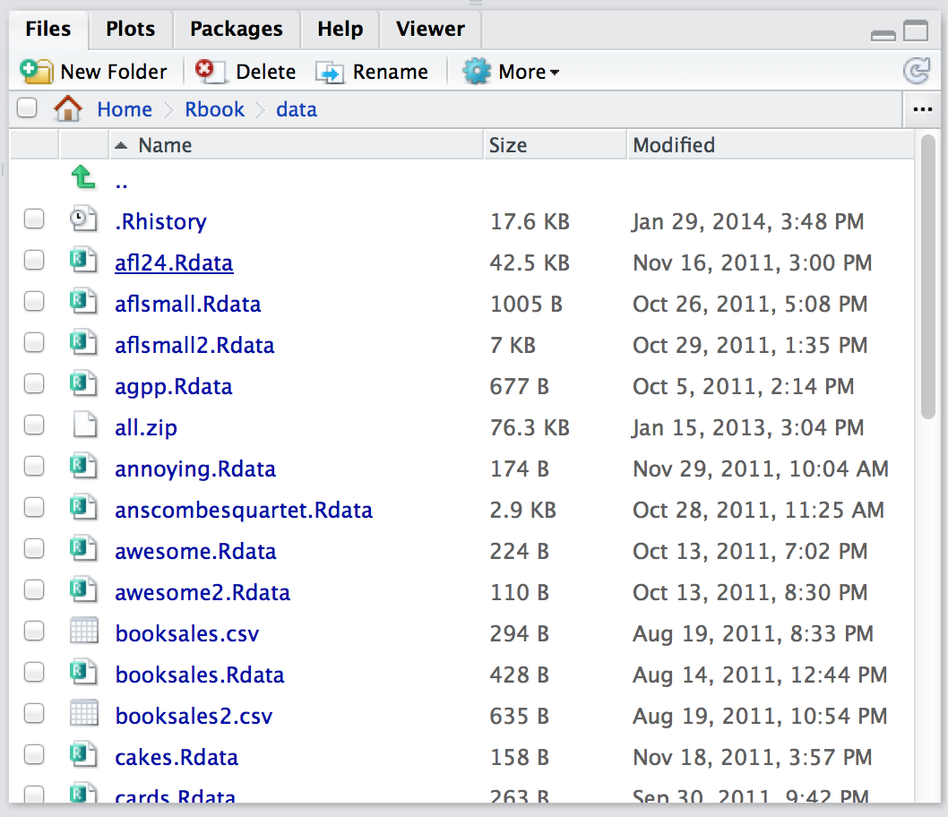
Task: Check the checkbox next to afl24.Rdata
Action: point(33,260)
